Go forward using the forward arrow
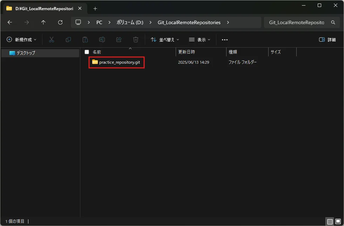The image size is (344, 226). click(x=27, y=22)
